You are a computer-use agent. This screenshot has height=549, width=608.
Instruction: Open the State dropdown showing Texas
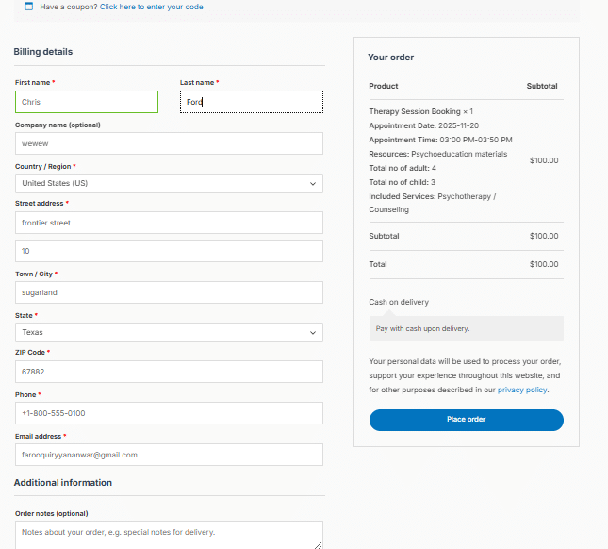tap(169, 332)
